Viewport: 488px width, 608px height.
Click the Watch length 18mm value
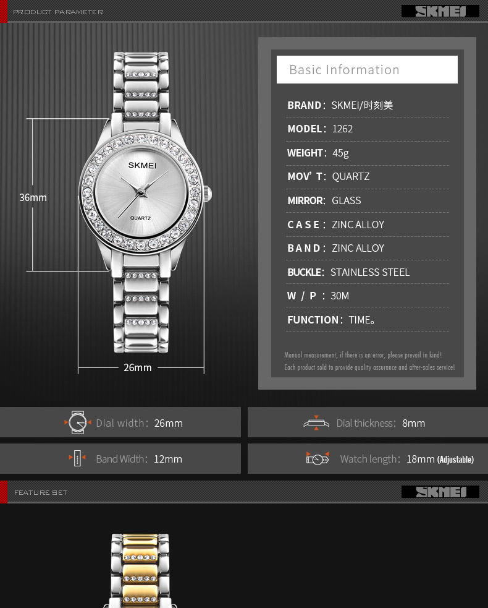click(420, 459)
